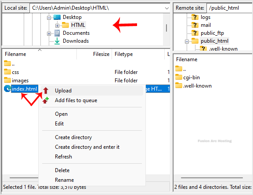Select index.html in the local file list
253x195 pixels.
click(x=24, y=89)
